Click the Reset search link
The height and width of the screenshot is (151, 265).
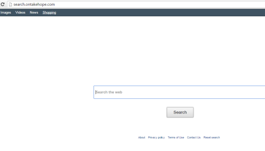[212, 137]
